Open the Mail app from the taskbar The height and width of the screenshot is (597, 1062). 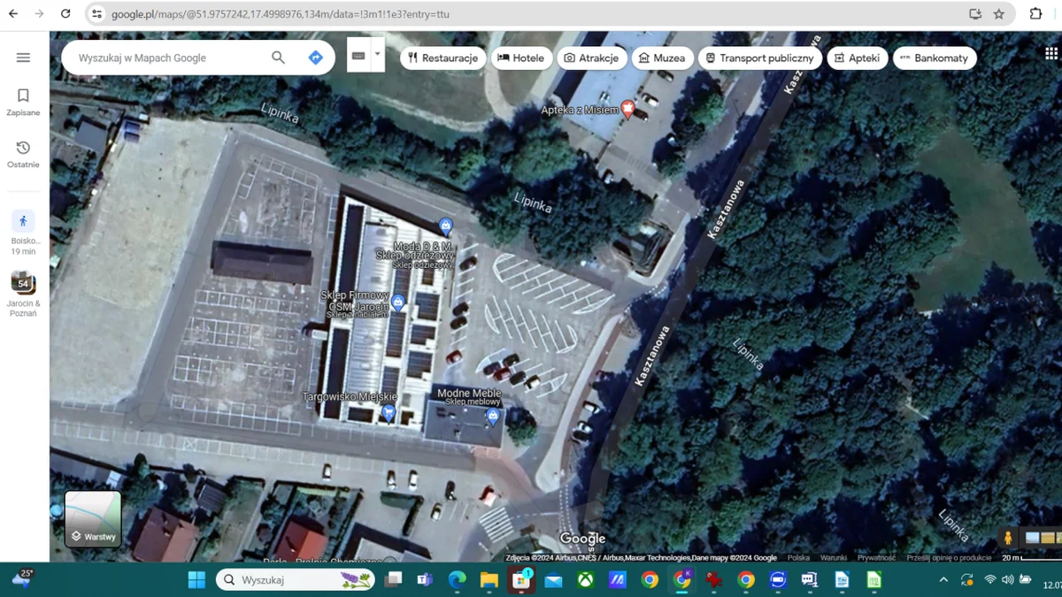click(553, 580)
